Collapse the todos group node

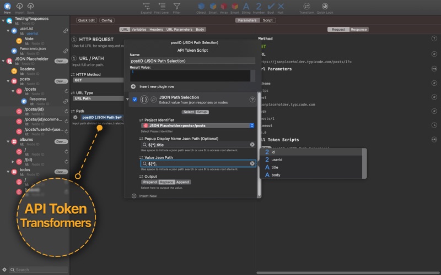[x=8, y=172]
